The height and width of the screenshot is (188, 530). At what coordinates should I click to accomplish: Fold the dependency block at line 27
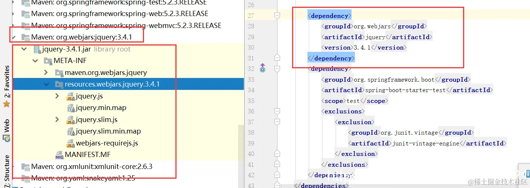point(277,16)
